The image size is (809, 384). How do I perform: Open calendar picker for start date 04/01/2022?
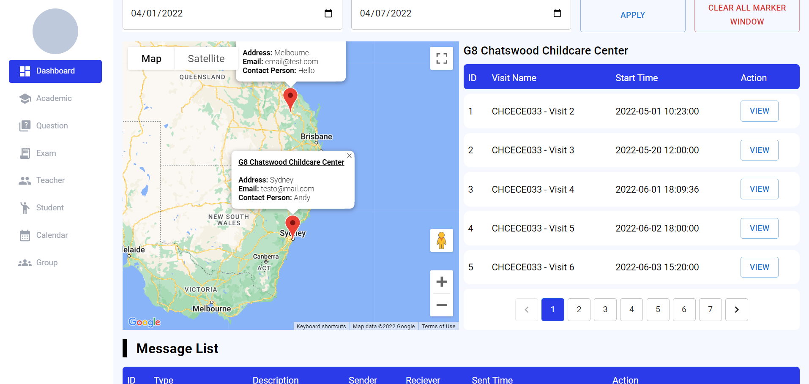point(328,14)
